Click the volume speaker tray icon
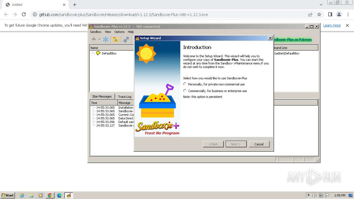 coord(314,195)
